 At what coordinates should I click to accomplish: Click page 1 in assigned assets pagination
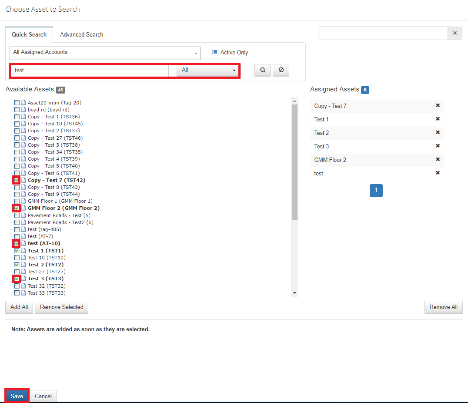point(376,191)
